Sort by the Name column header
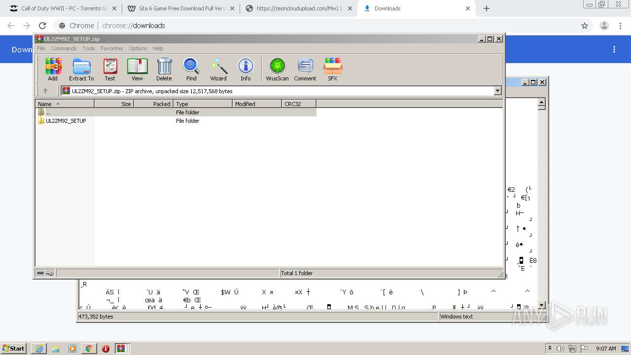This screenshot has height=355, width=631. 65,104
